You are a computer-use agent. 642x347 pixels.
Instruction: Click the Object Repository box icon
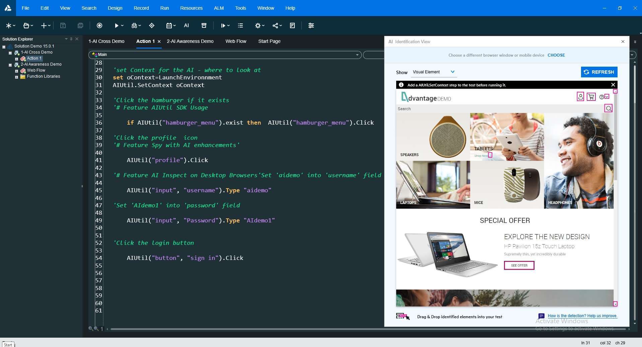coord(204,25)
